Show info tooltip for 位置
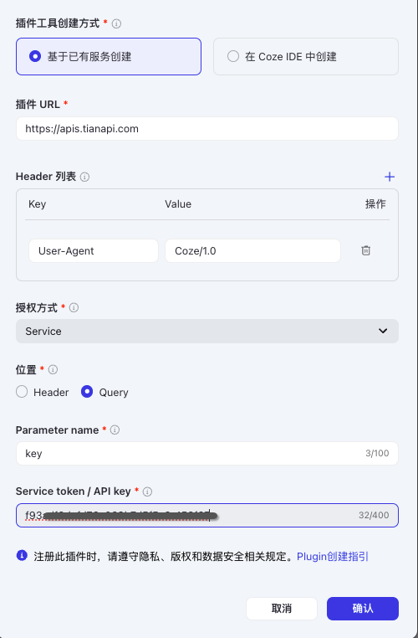 pos(53,370)
